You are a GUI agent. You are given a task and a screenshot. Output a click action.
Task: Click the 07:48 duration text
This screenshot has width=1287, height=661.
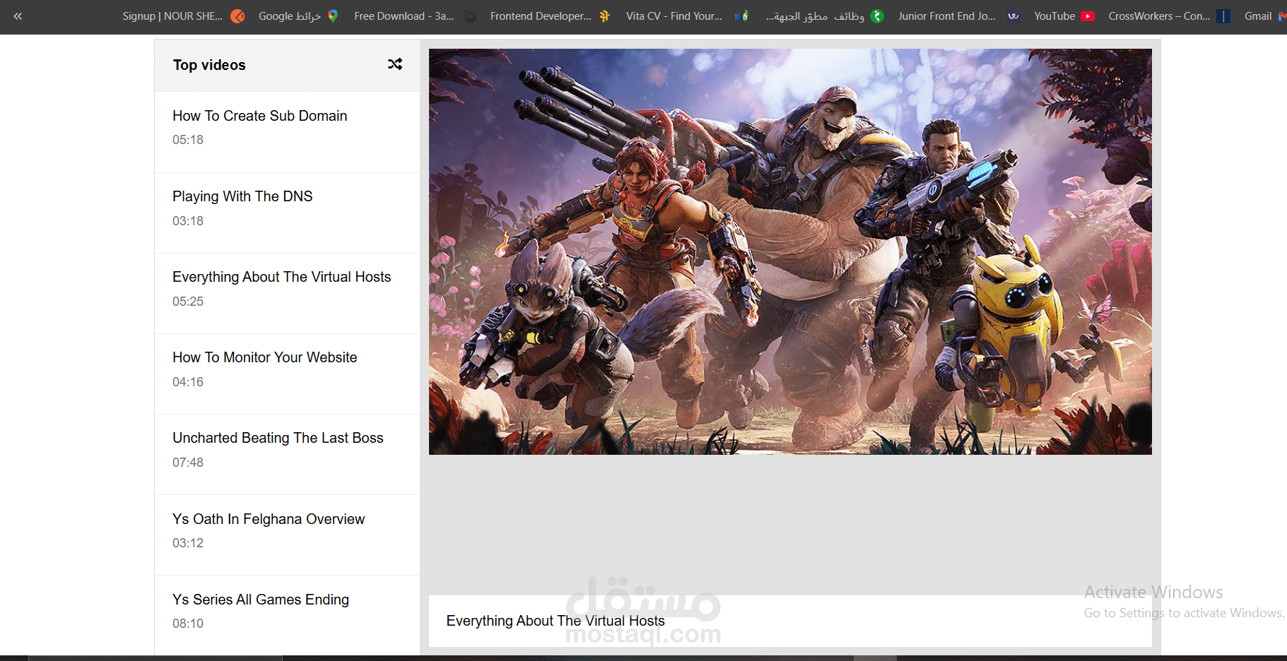tap(188, 463)
